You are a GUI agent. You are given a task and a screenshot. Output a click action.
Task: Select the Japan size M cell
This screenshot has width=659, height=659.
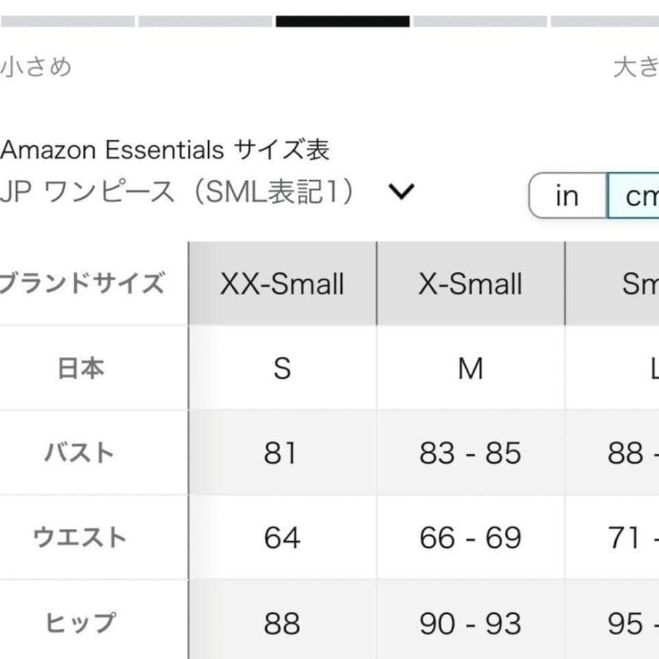pos(471,369)
